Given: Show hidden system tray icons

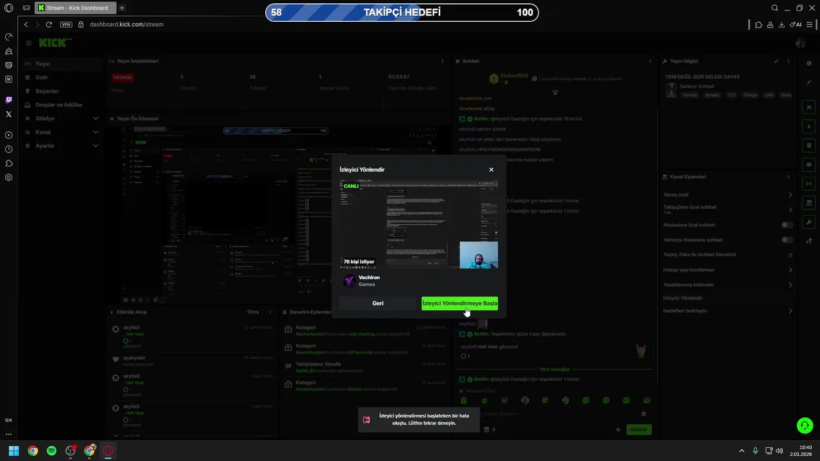Looking at the screenshot, I should point(742,451).
